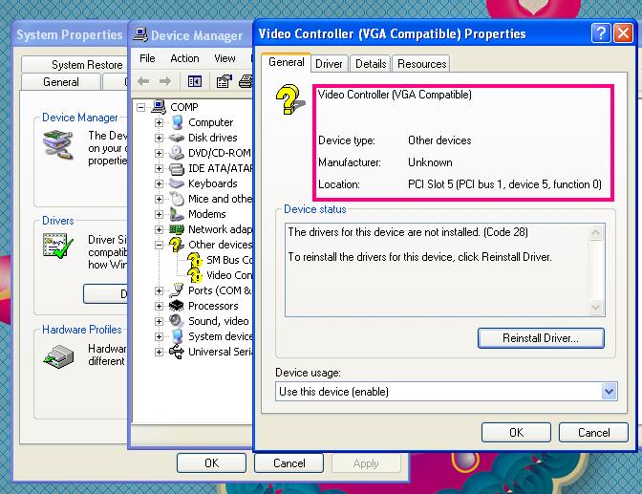
Task: Click OK in System Properties window
Action: (x=211, y=462)
